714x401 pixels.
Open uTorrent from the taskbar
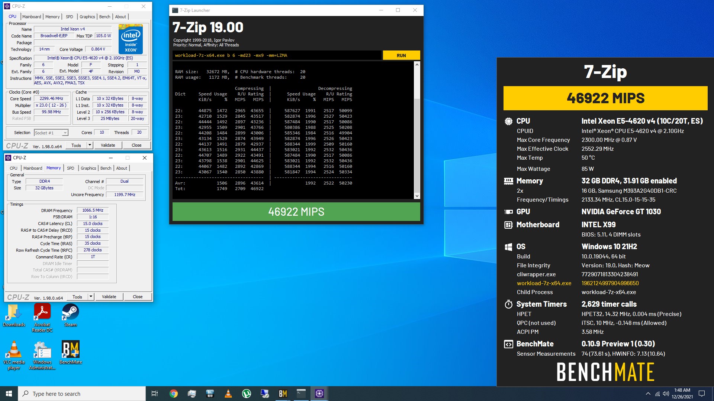(x=247, y=394)
